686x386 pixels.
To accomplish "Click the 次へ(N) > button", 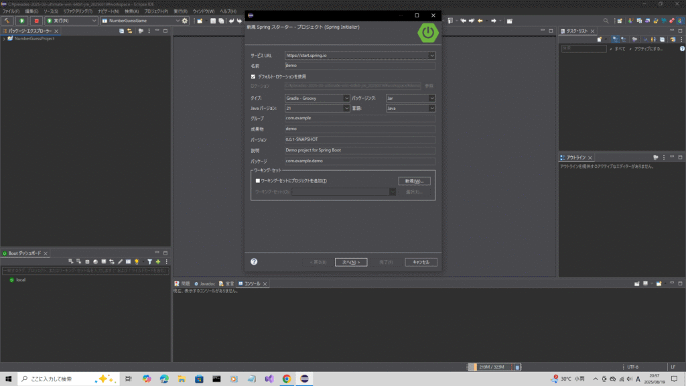I will (x=351, y=262).
